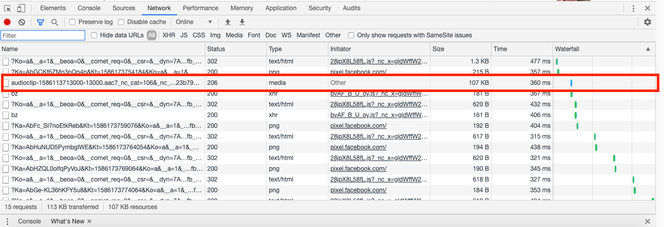
Task: Enable the Preserve log checkbox
Action: [72, 22]
